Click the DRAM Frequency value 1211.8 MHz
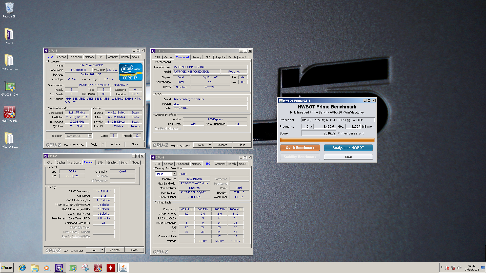486x273 pixels. click(104, 191)
